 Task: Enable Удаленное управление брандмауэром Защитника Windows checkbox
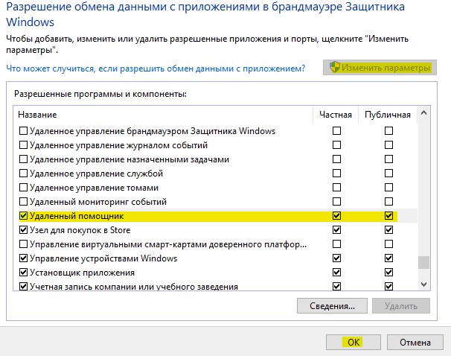coord(23,130)
